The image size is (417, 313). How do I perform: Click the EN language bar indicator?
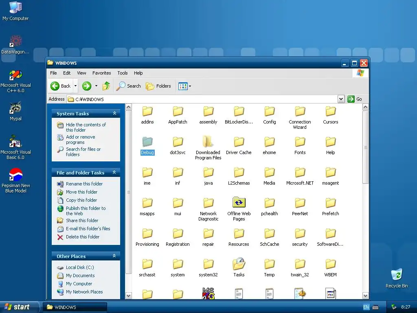pos(366,307)
